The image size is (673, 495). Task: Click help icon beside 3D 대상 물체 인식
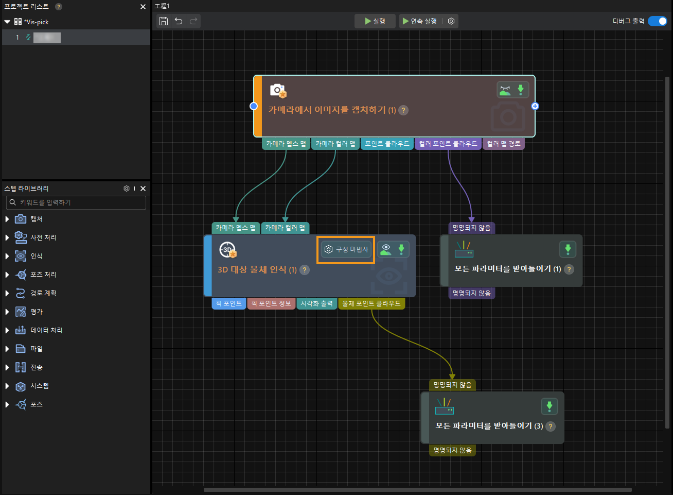[x=305, y=270]
